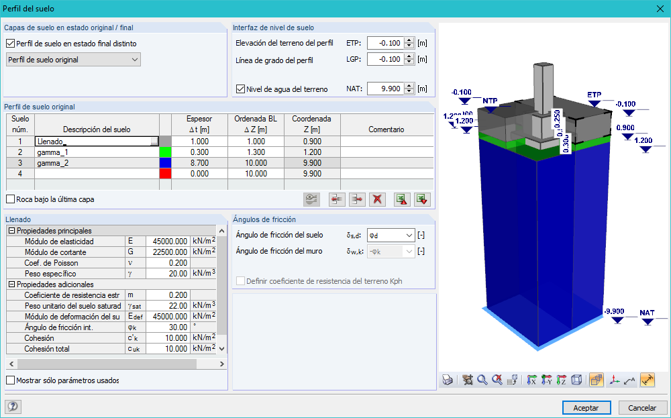
Task: Toggle the highlighted dimension arrows icon
Action: click(648, 380)
